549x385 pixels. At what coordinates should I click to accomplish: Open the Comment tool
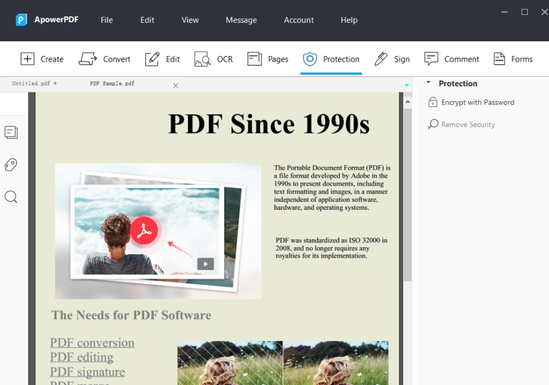pos(451,59)
